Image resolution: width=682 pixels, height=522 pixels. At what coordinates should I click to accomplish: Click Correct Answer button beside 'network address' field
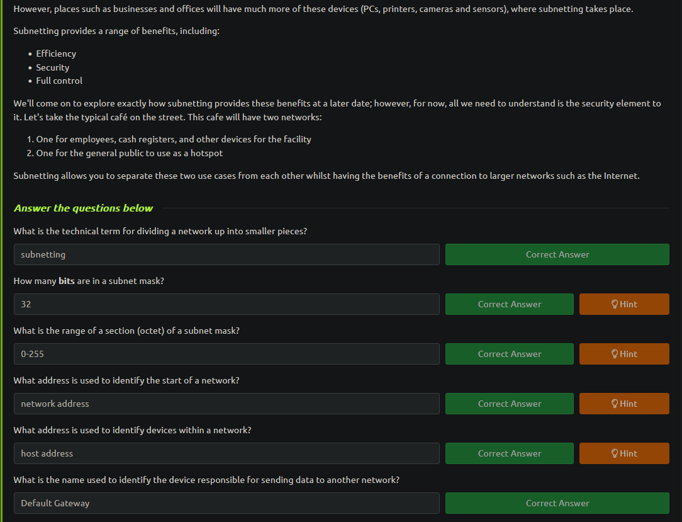(510, 403)
